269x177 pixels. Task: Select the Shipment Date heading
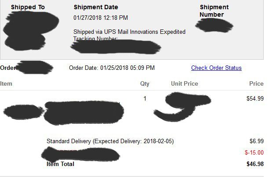(96, 7)
